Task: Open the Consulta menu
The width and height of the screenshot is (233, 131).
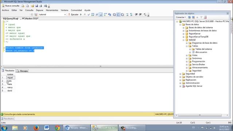Action: coord(29,10)
